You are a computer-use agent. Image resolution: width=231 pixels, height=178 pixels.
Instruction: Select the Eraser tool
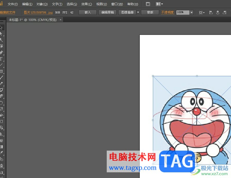[1, 96]
